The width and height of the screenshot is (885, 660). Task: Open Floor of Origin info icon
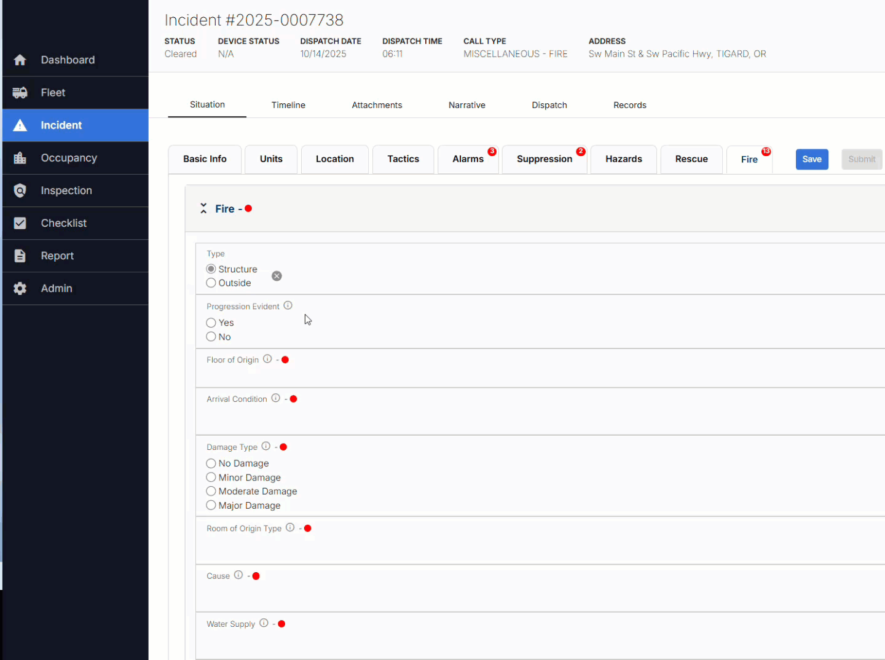tap(267, 359)
